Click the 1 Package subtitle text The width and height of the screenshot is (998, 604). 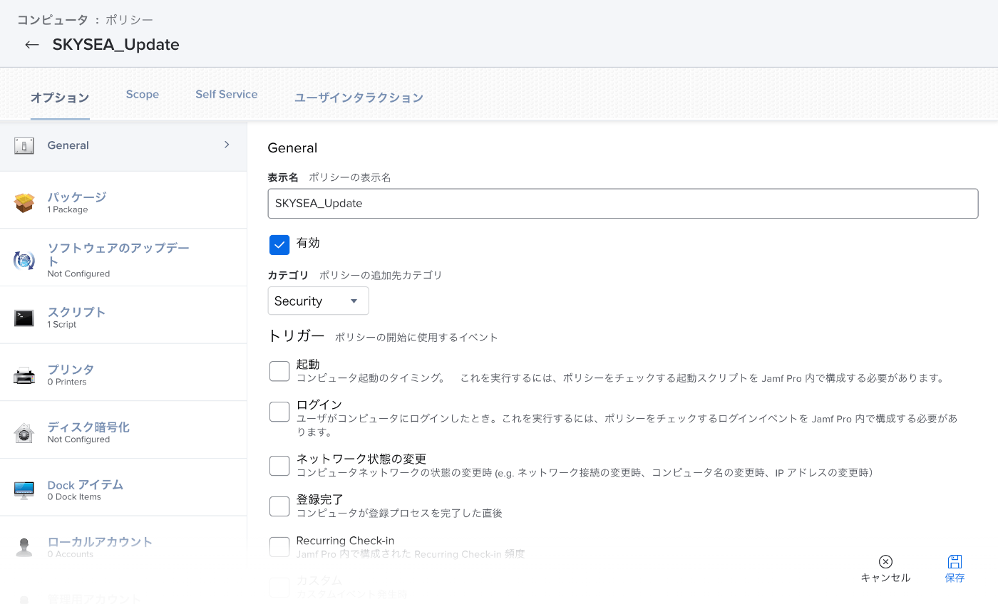(x=68, y=209)
